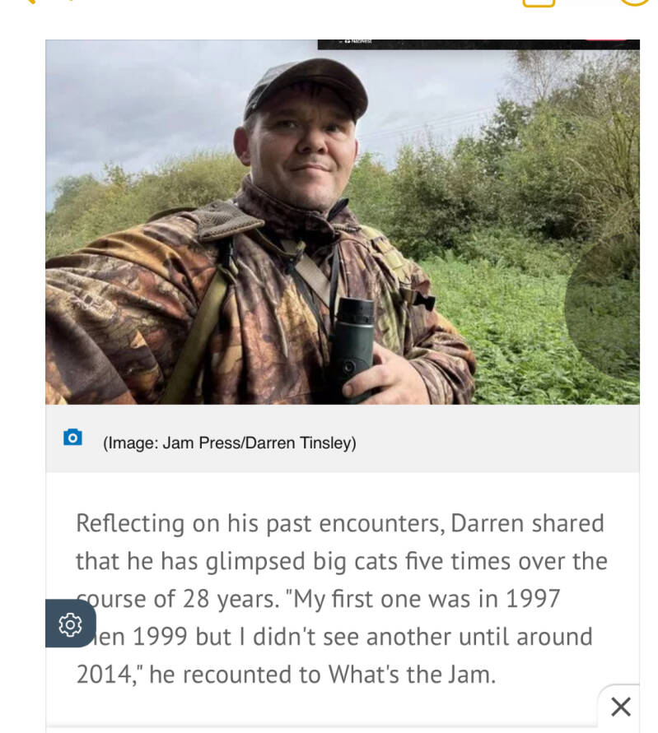
Task: Click the red button on the NatWest ad
Action: (605, 39)
